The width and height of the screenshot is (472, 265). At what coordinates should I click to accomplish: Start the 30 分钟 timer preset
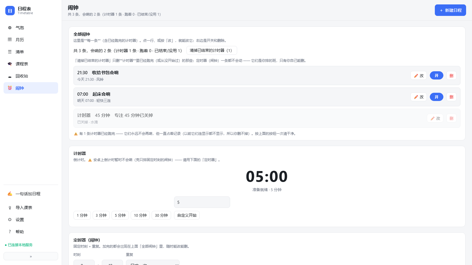click(x=161, y=215)
